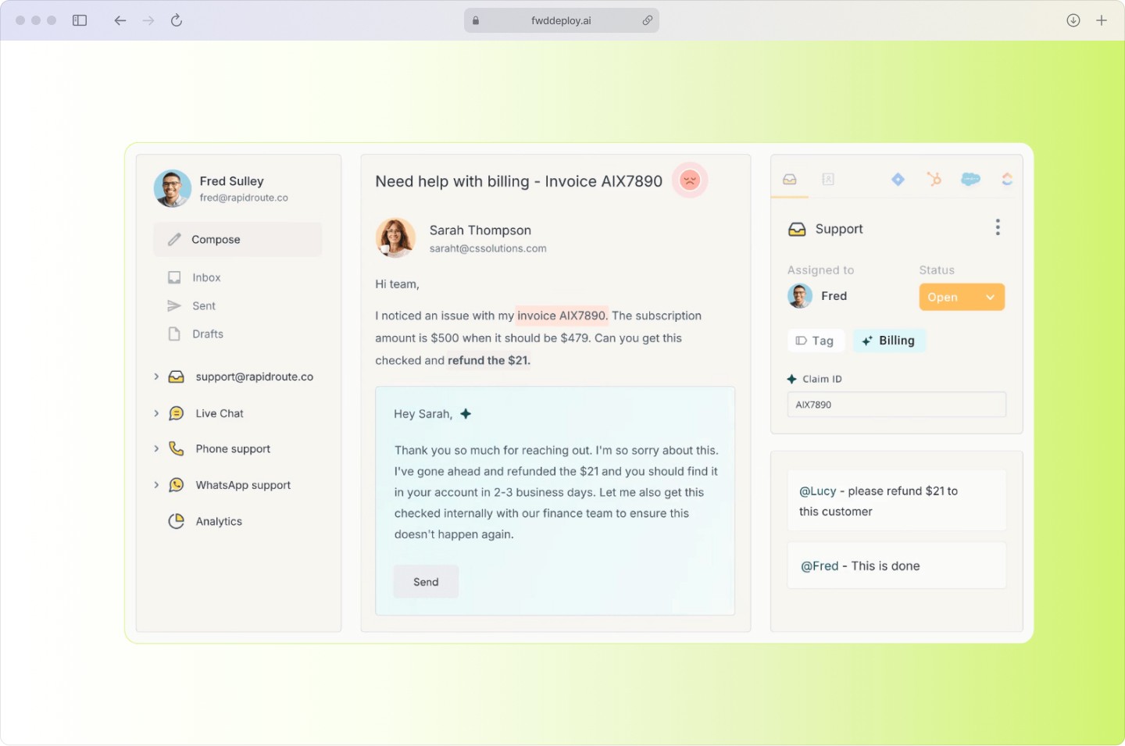Click the Analytics pie chart icon
The image size is (1125, 746).
pyautogui.click(x=177, y=521)
